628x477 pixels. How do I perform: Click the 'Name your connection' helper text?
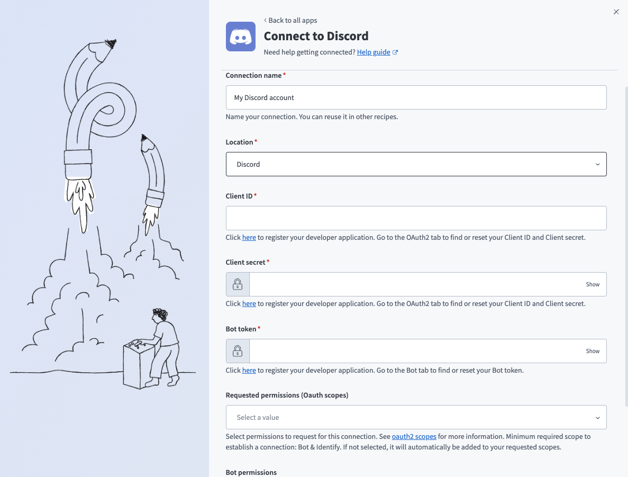click(x=312, y=116)
